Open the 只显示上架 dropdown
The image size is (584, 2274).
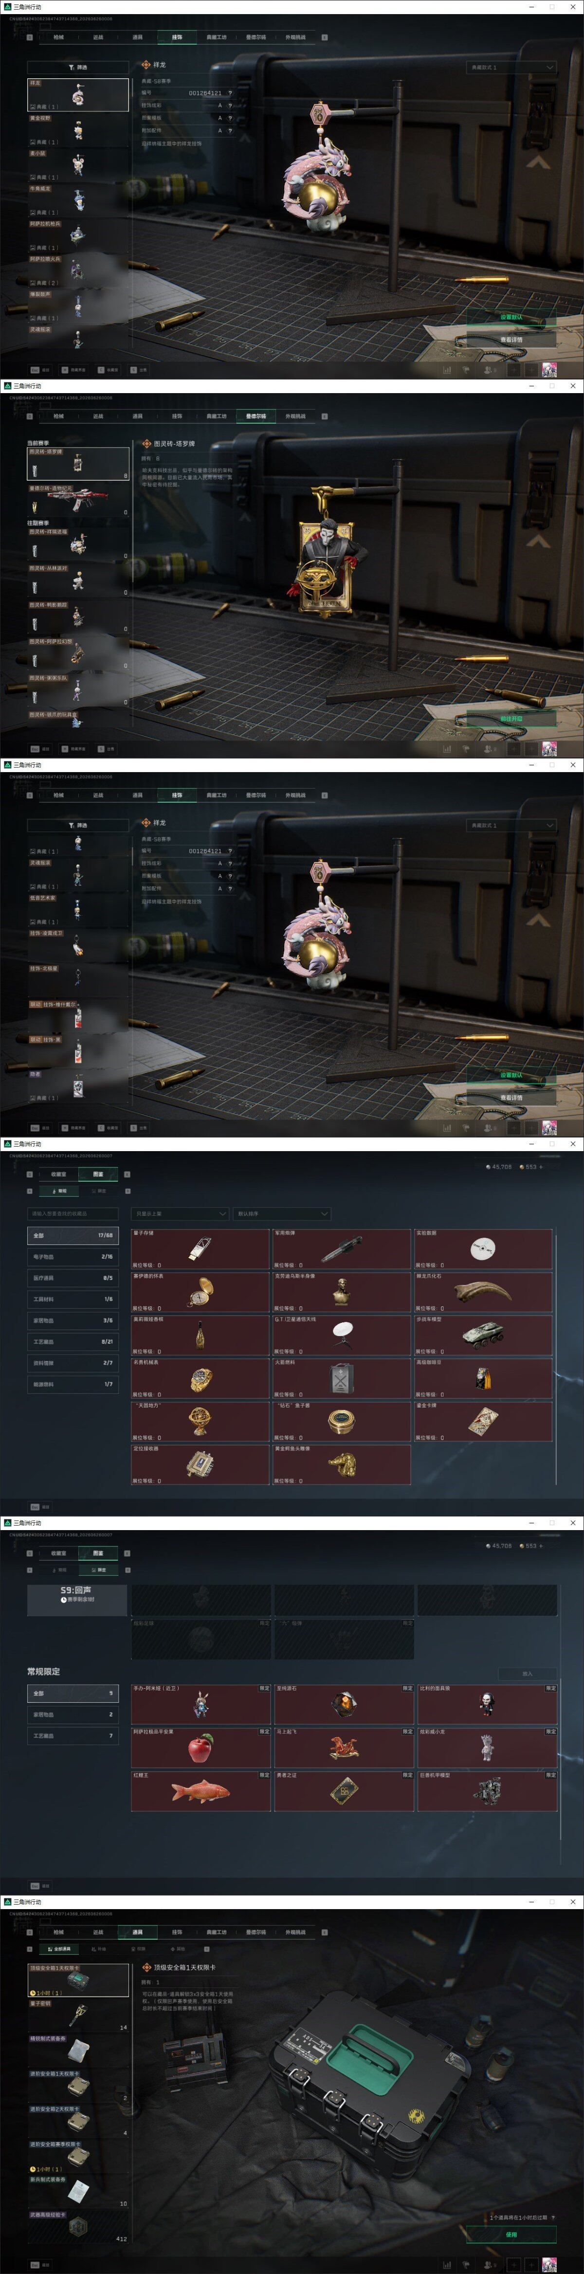[x=180, y=1214]
